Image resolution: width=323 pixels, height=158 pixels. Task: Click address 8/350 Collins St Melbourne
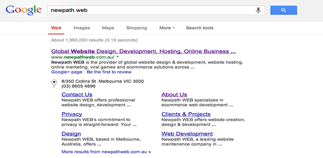103,81
